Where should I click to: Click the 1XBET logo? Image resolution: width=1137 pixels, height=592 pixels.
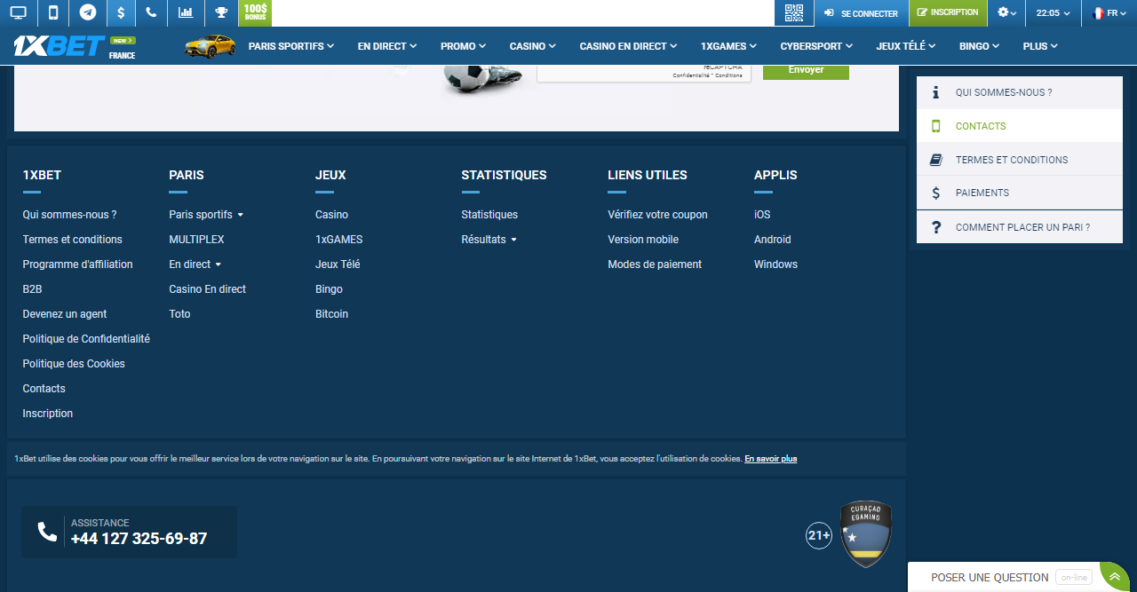click(60, 46)
